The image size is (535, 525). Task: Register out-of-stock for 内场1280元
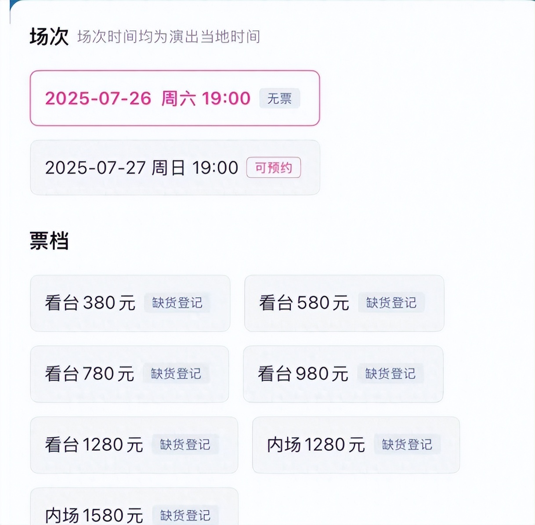pos(407,445)
